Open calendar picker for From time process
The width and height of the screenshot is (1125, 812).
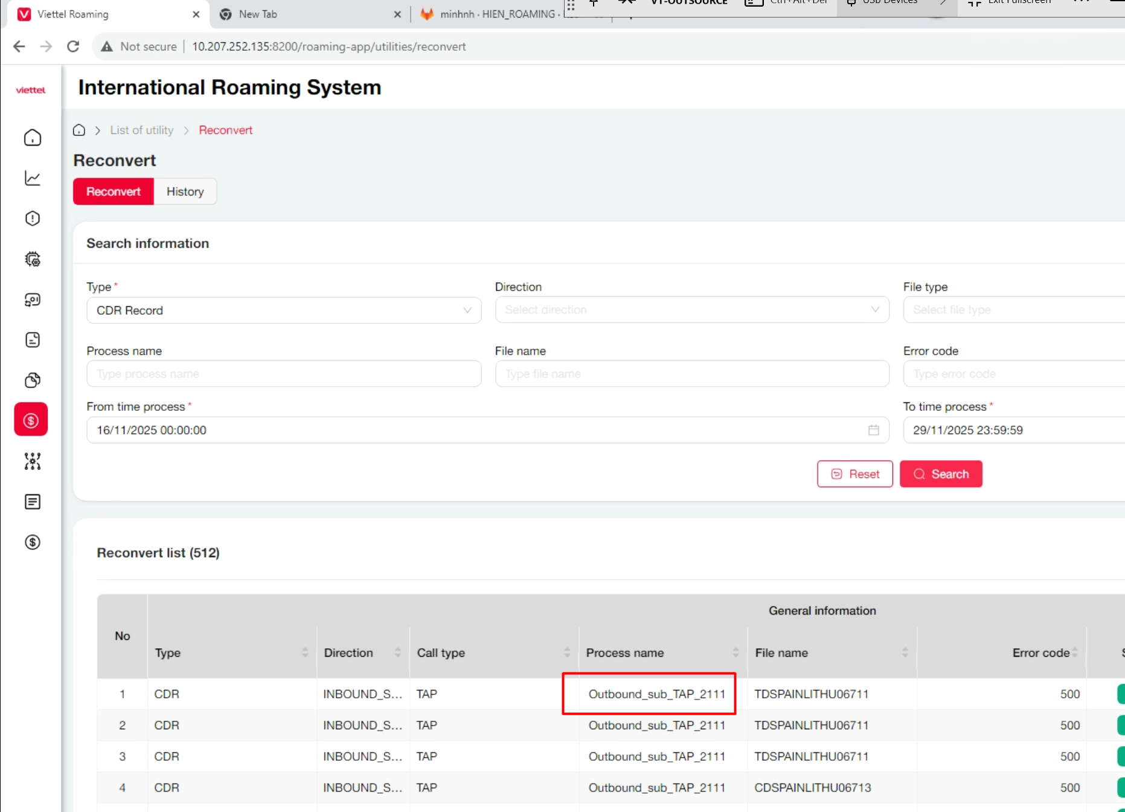tap(873, 430)
